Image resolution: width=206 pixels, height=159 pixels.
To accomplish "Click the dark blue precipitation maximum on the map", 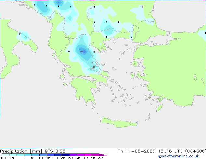I will 84,52.
